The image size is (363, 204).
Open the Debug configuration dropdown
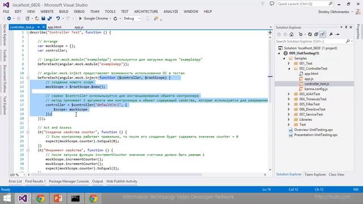pyautogui.click(x=139, y=19)
